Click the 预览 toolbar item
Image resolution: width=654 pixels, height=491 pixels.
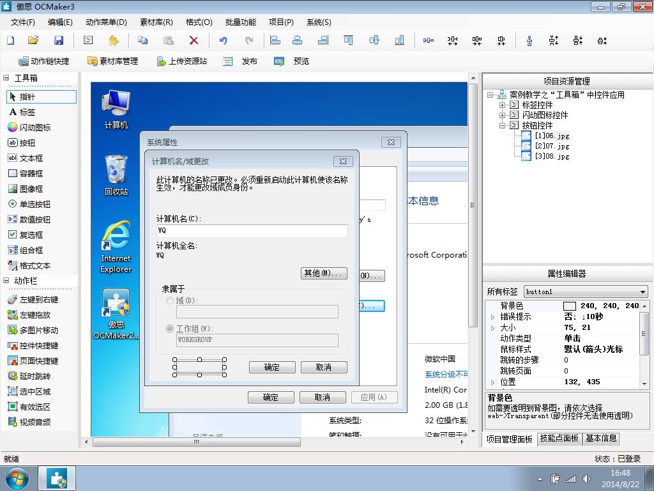click(x=291, y=61)
